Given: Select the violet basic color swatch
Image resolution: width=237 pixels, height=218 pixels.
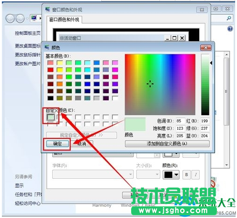Looking at the screenshot, I should coord(115,84).
